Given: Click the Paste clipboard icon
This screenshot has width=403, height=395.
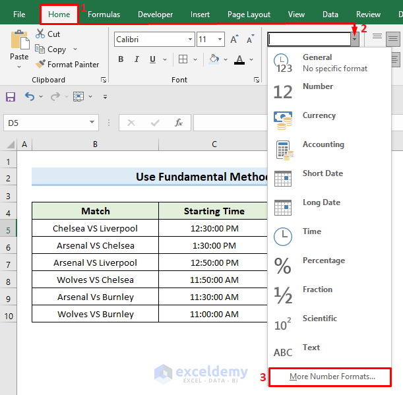Looking at the screenshot, I should 19,41.
